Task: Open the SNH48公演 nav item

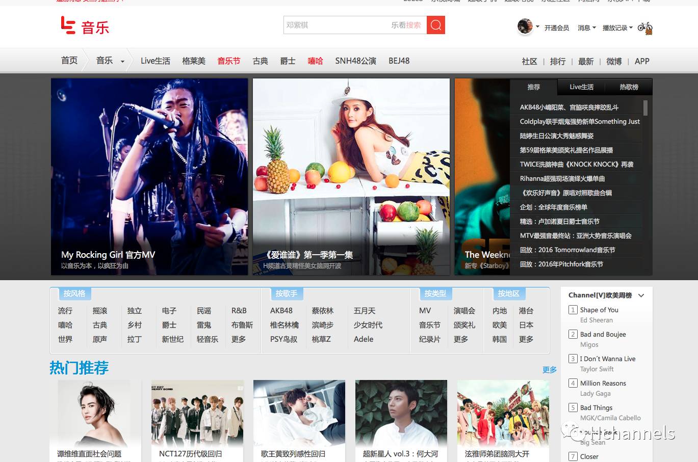Action: pos(355,61)
